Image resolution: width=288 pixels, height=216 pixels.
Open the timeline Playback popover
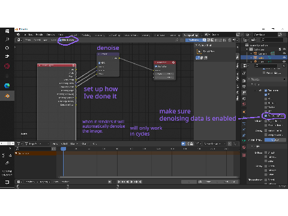[31, 182]
